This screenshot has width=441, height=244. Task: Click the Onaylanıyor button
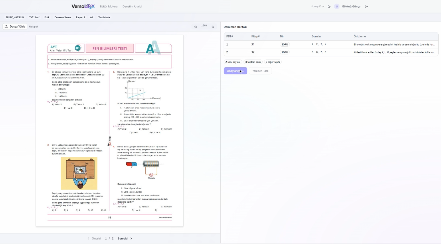tap(235, 71)
